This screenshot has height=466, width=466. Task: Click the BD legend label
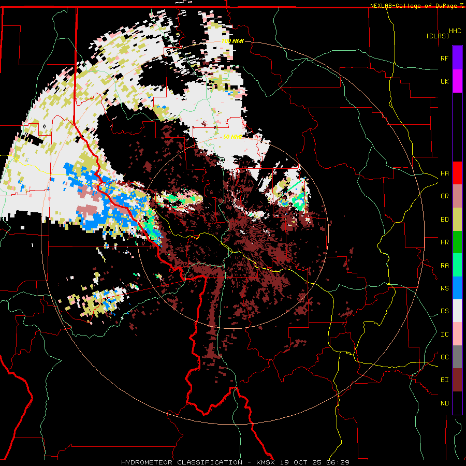coord(444,220)
